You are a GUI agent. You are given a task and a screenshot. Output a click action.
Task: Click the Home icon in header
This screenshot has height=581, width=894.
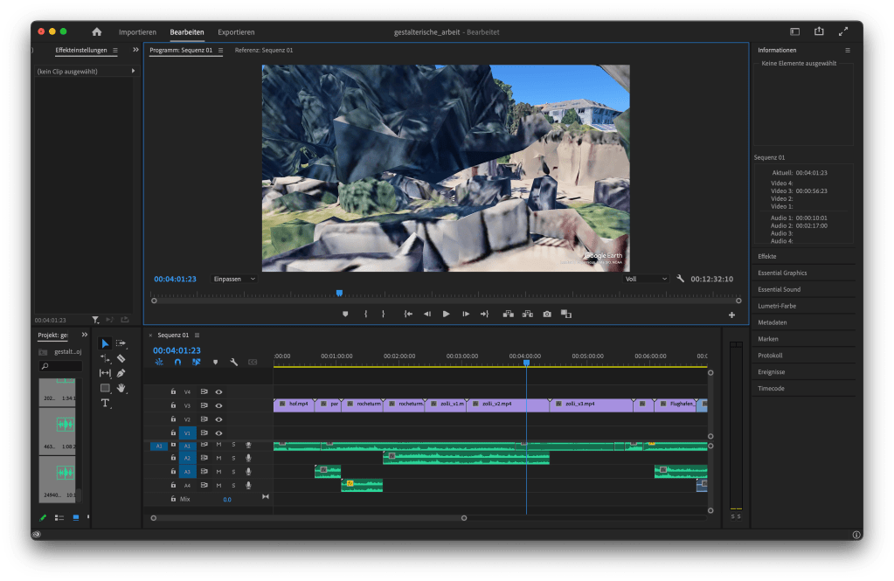point(97,32)
